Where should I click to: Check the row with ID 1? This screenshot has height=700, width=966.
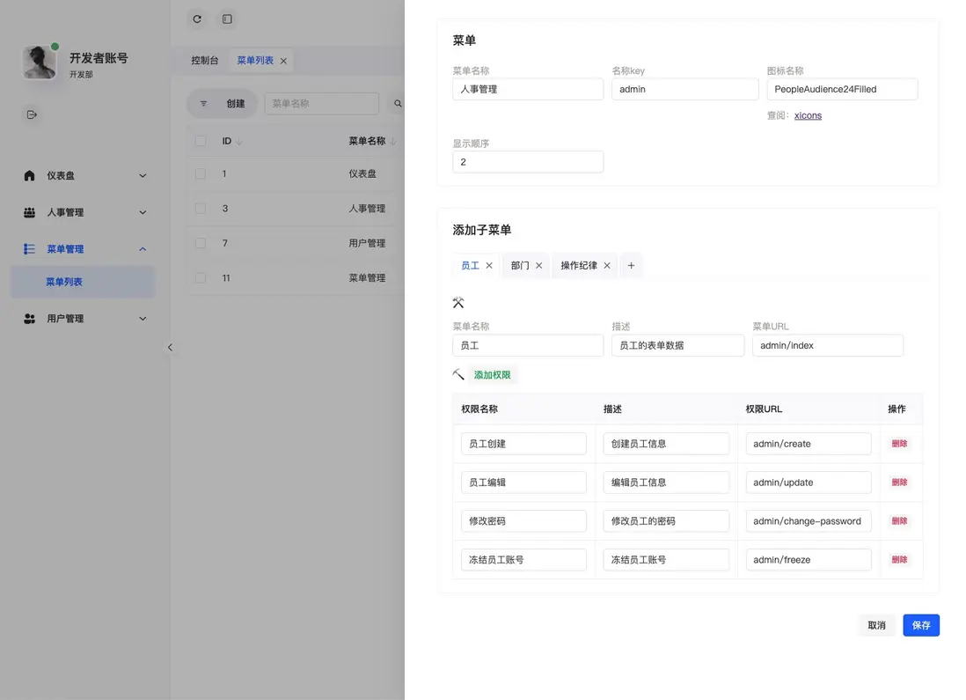[201, 174]
